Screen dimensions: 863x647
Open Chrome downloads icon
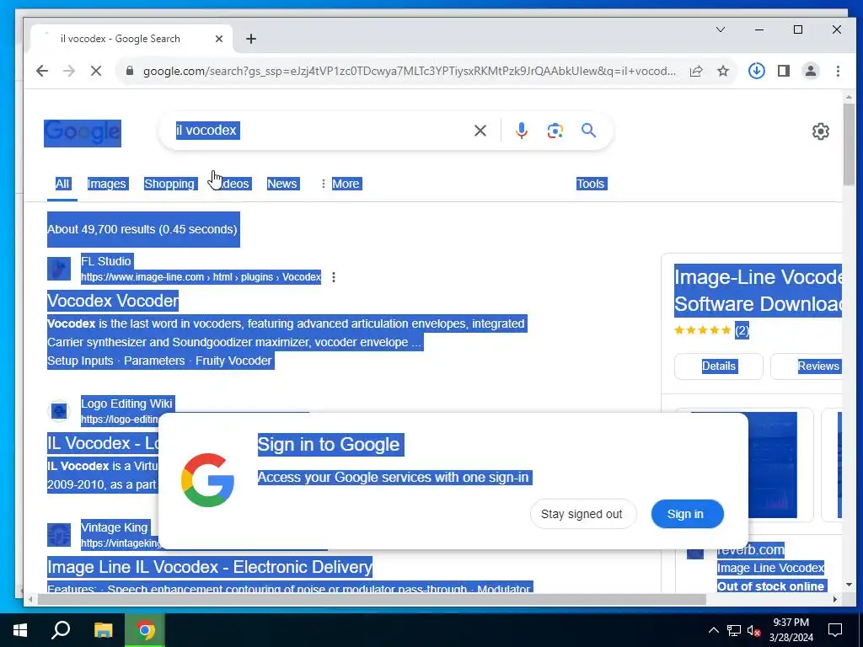[x=757, y=71]
